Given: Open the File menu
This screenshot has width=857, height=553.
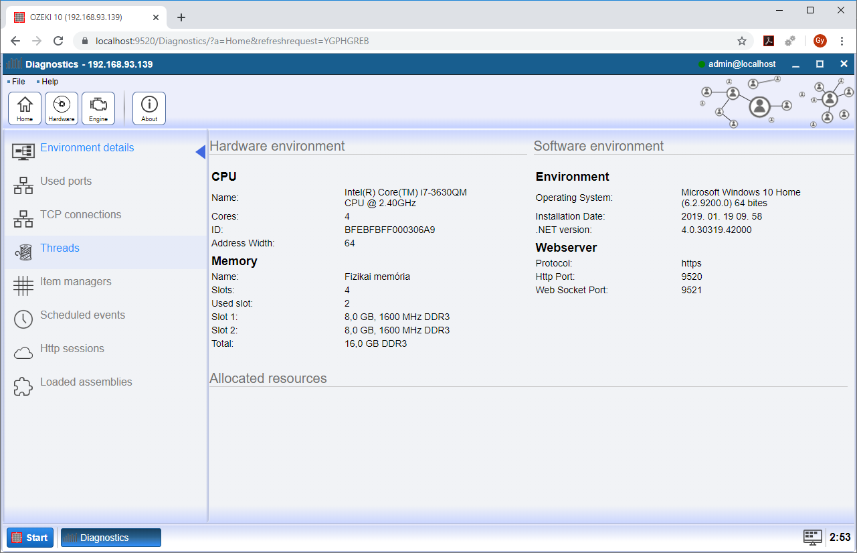Looking at the screenshot, I should point(18,82).
